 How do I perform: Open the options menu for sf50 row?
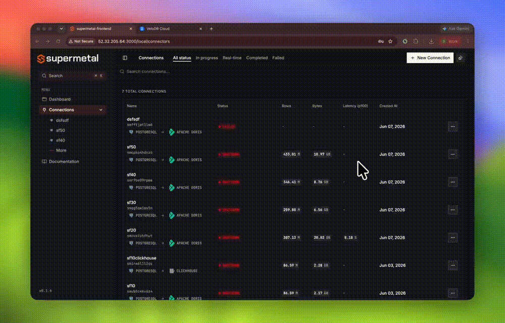coord(452,154)
